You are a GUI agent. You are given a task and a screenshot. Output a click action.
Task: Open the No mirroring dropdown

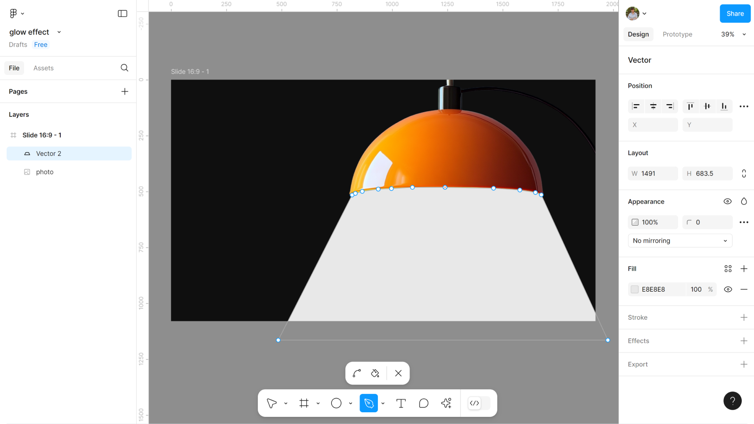click(680, 241)
